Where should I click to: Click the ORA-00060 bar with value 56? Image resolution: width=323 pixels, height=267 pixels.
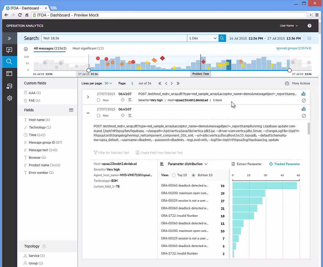(x=265, y=186)
